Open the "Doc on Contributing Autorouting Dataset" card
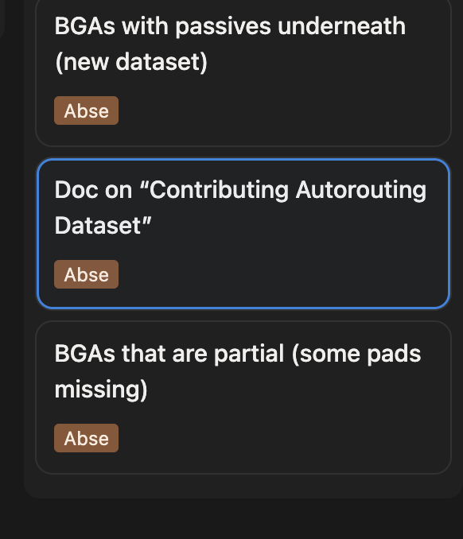The image size is (463, 539). coord(243,234)
